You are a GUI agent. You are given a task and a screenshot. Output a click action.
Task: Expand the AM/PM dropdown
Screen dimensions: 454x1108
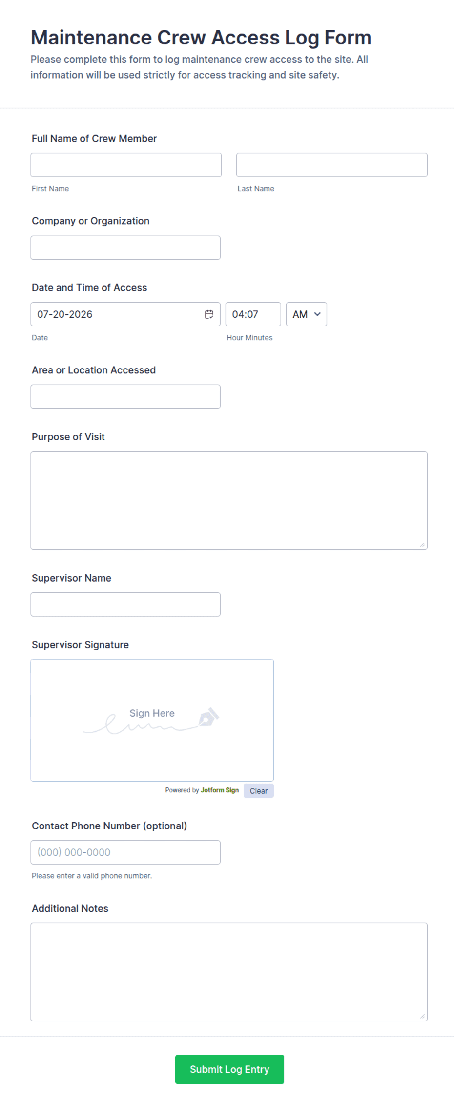pyautogui.click(x=306, y=314)
